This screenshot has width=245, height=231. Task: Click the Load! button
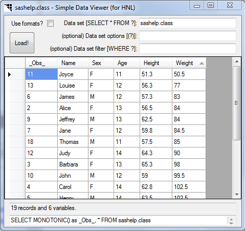[22, 43]
